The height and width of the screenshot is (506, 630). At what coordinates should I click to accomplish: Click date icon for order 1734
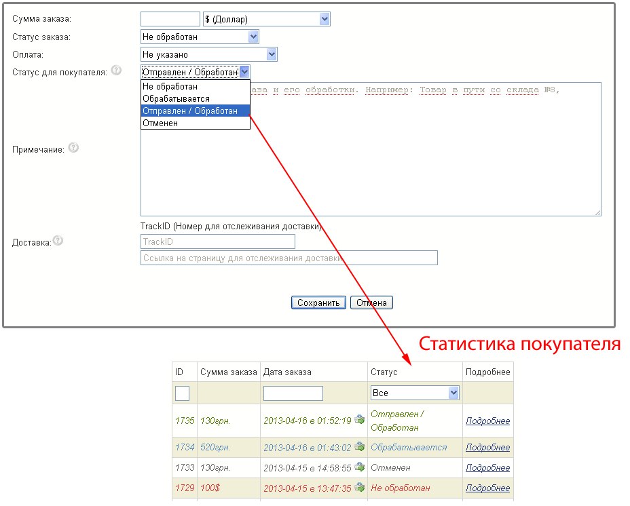coord(359,447)
